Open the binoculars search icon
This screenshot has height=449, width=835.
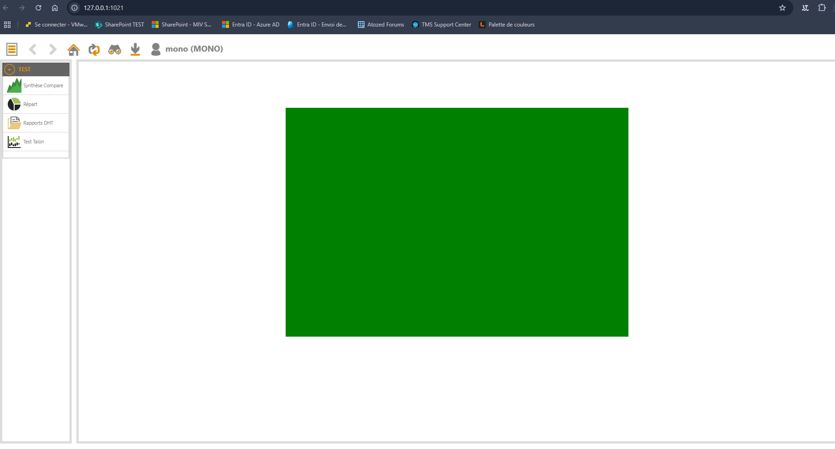pyautogui.click(x=115, y=49)
